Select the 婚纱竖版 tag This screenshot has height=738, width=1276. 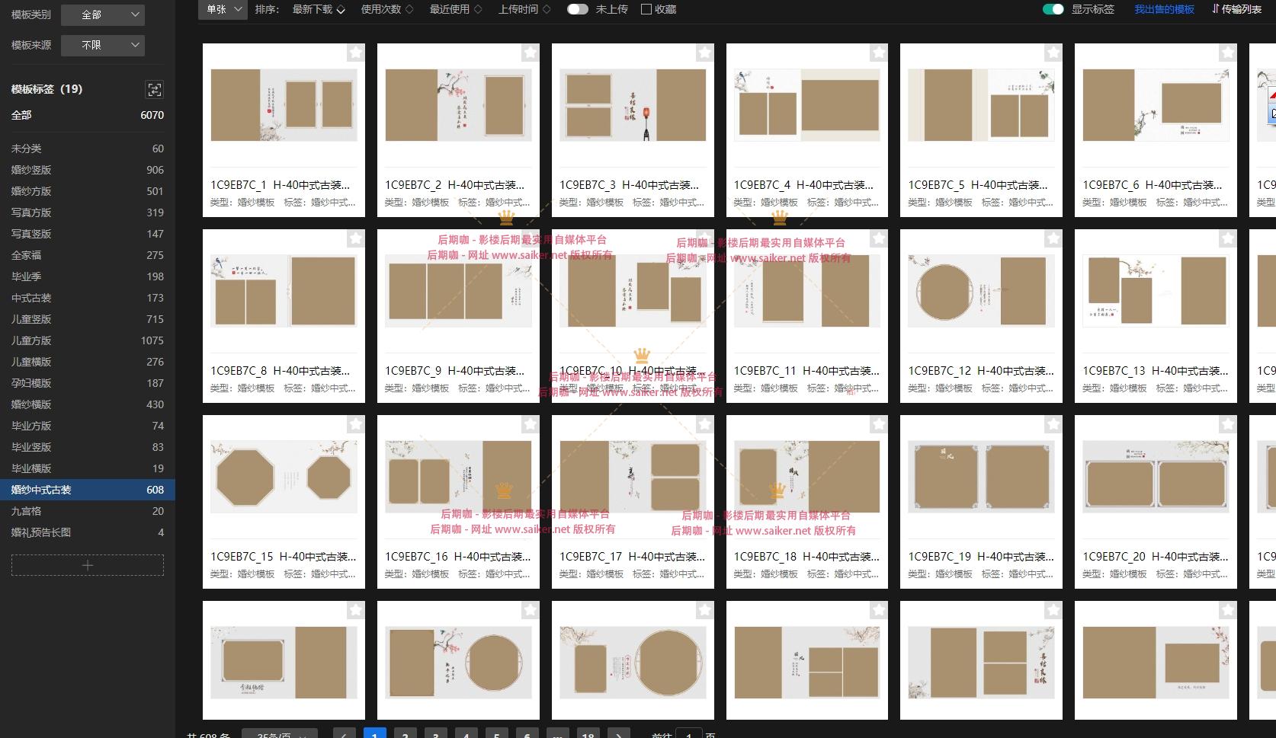pos(88,170)
